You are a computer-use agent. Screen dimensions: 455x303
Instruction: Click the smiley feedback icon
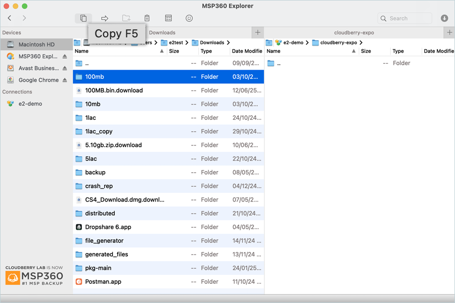coord(189,18)
